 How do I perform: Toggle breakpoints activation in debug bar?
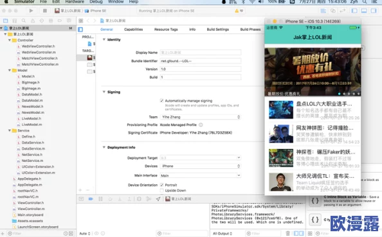91,199
